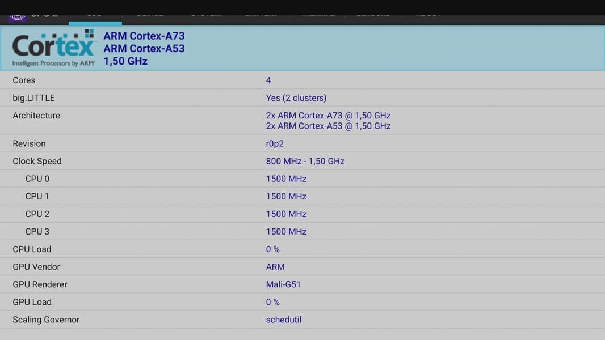Click the CPU Load label
This screenshot has height=340, width=605.
(32, 249)
